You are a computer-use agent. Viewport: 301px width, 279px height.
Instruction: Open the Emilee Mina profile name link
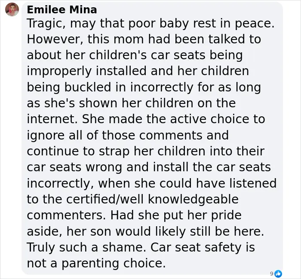(x=62, y=9)
